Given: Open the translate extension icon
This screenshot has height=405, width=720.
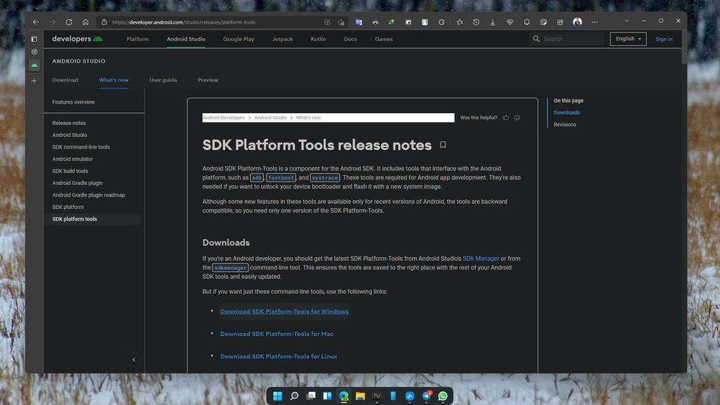Looking at the screenshot, I should [x=359, y=22].
